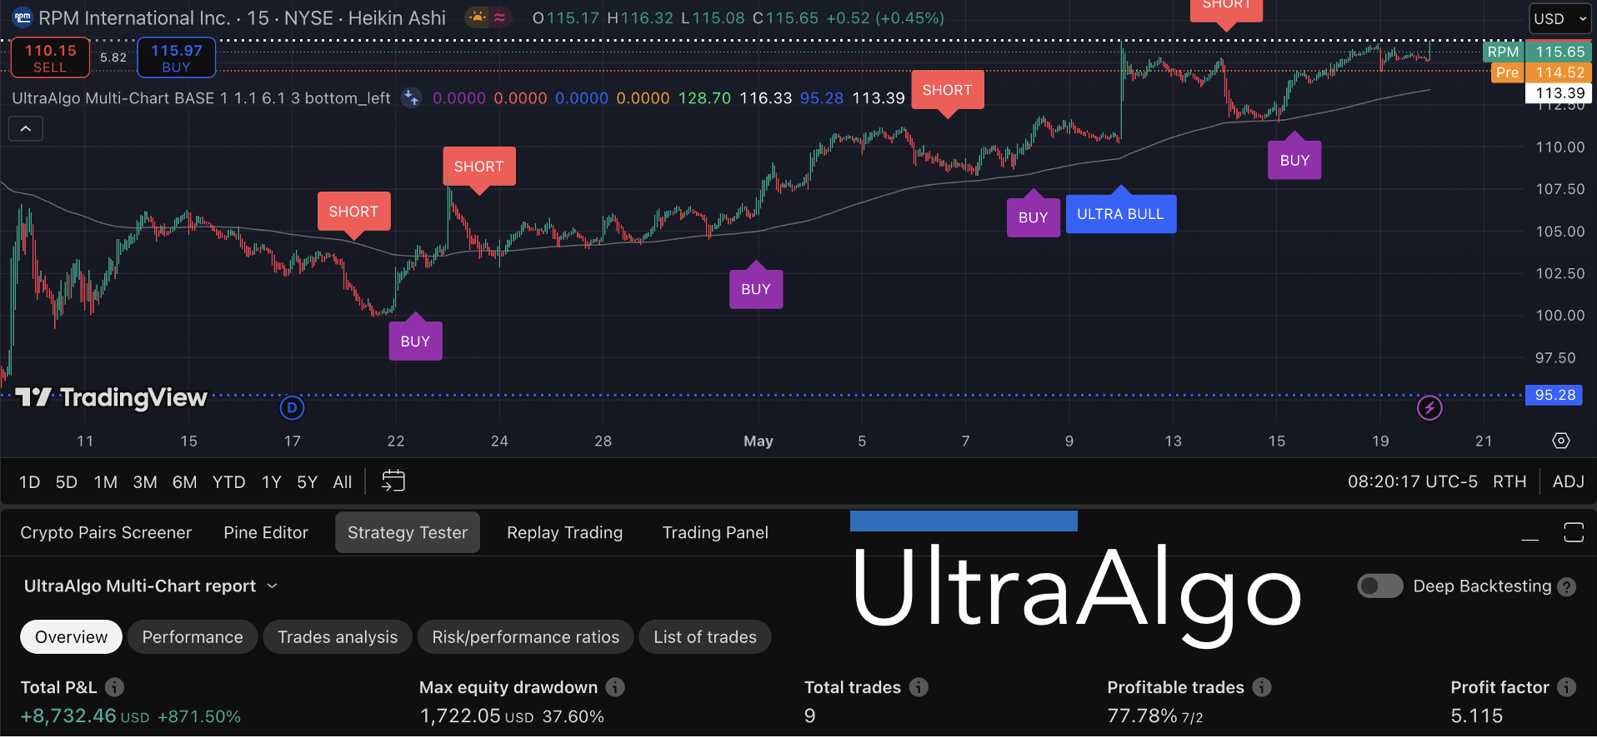Select the 5Y time range
The height and width of the screenshot is (738, 1597).
(x=307, y=482)
